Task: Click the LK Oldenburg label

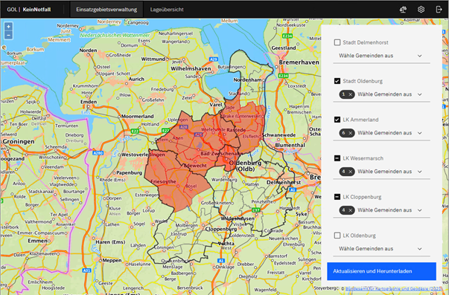Action: 359,236
